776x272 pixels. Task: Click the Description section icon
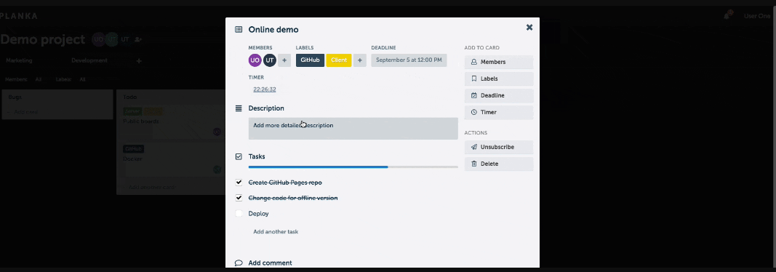[x=239, y=108]
